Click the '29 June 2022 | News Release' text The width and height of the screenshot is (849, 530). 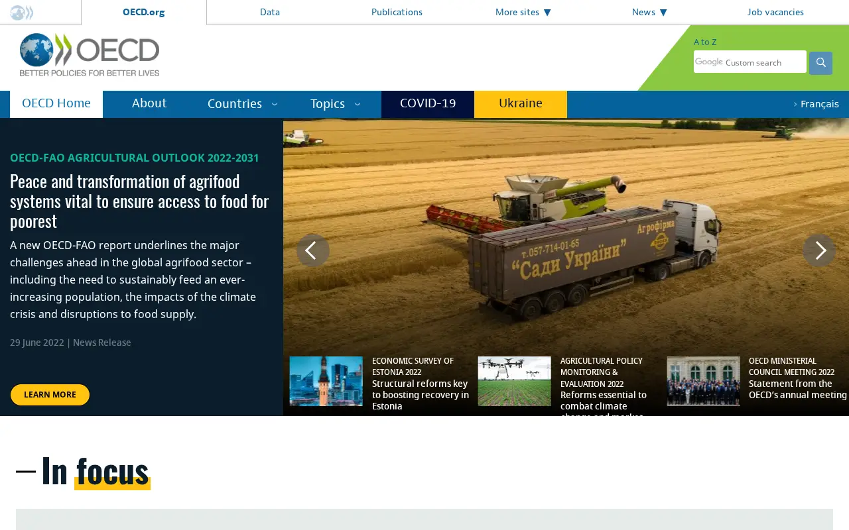[70, 343]
